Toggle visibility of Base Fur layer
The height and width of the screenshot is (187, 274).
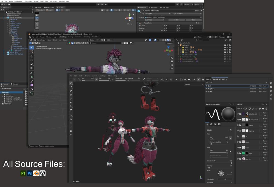click(238, 159)
